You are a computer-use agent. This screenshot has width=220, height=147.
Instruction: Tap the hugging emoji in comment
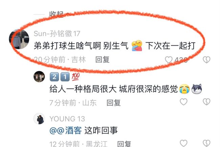pos(137,46)
